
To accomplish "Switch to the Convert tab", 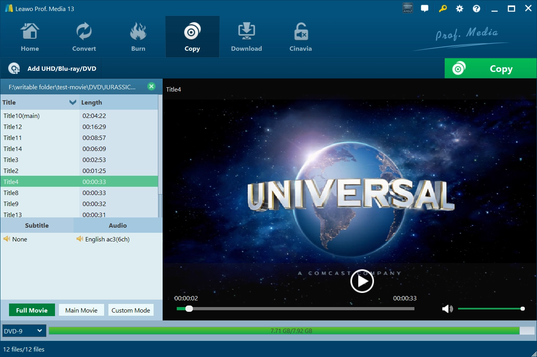I will (x=84, y=37).
